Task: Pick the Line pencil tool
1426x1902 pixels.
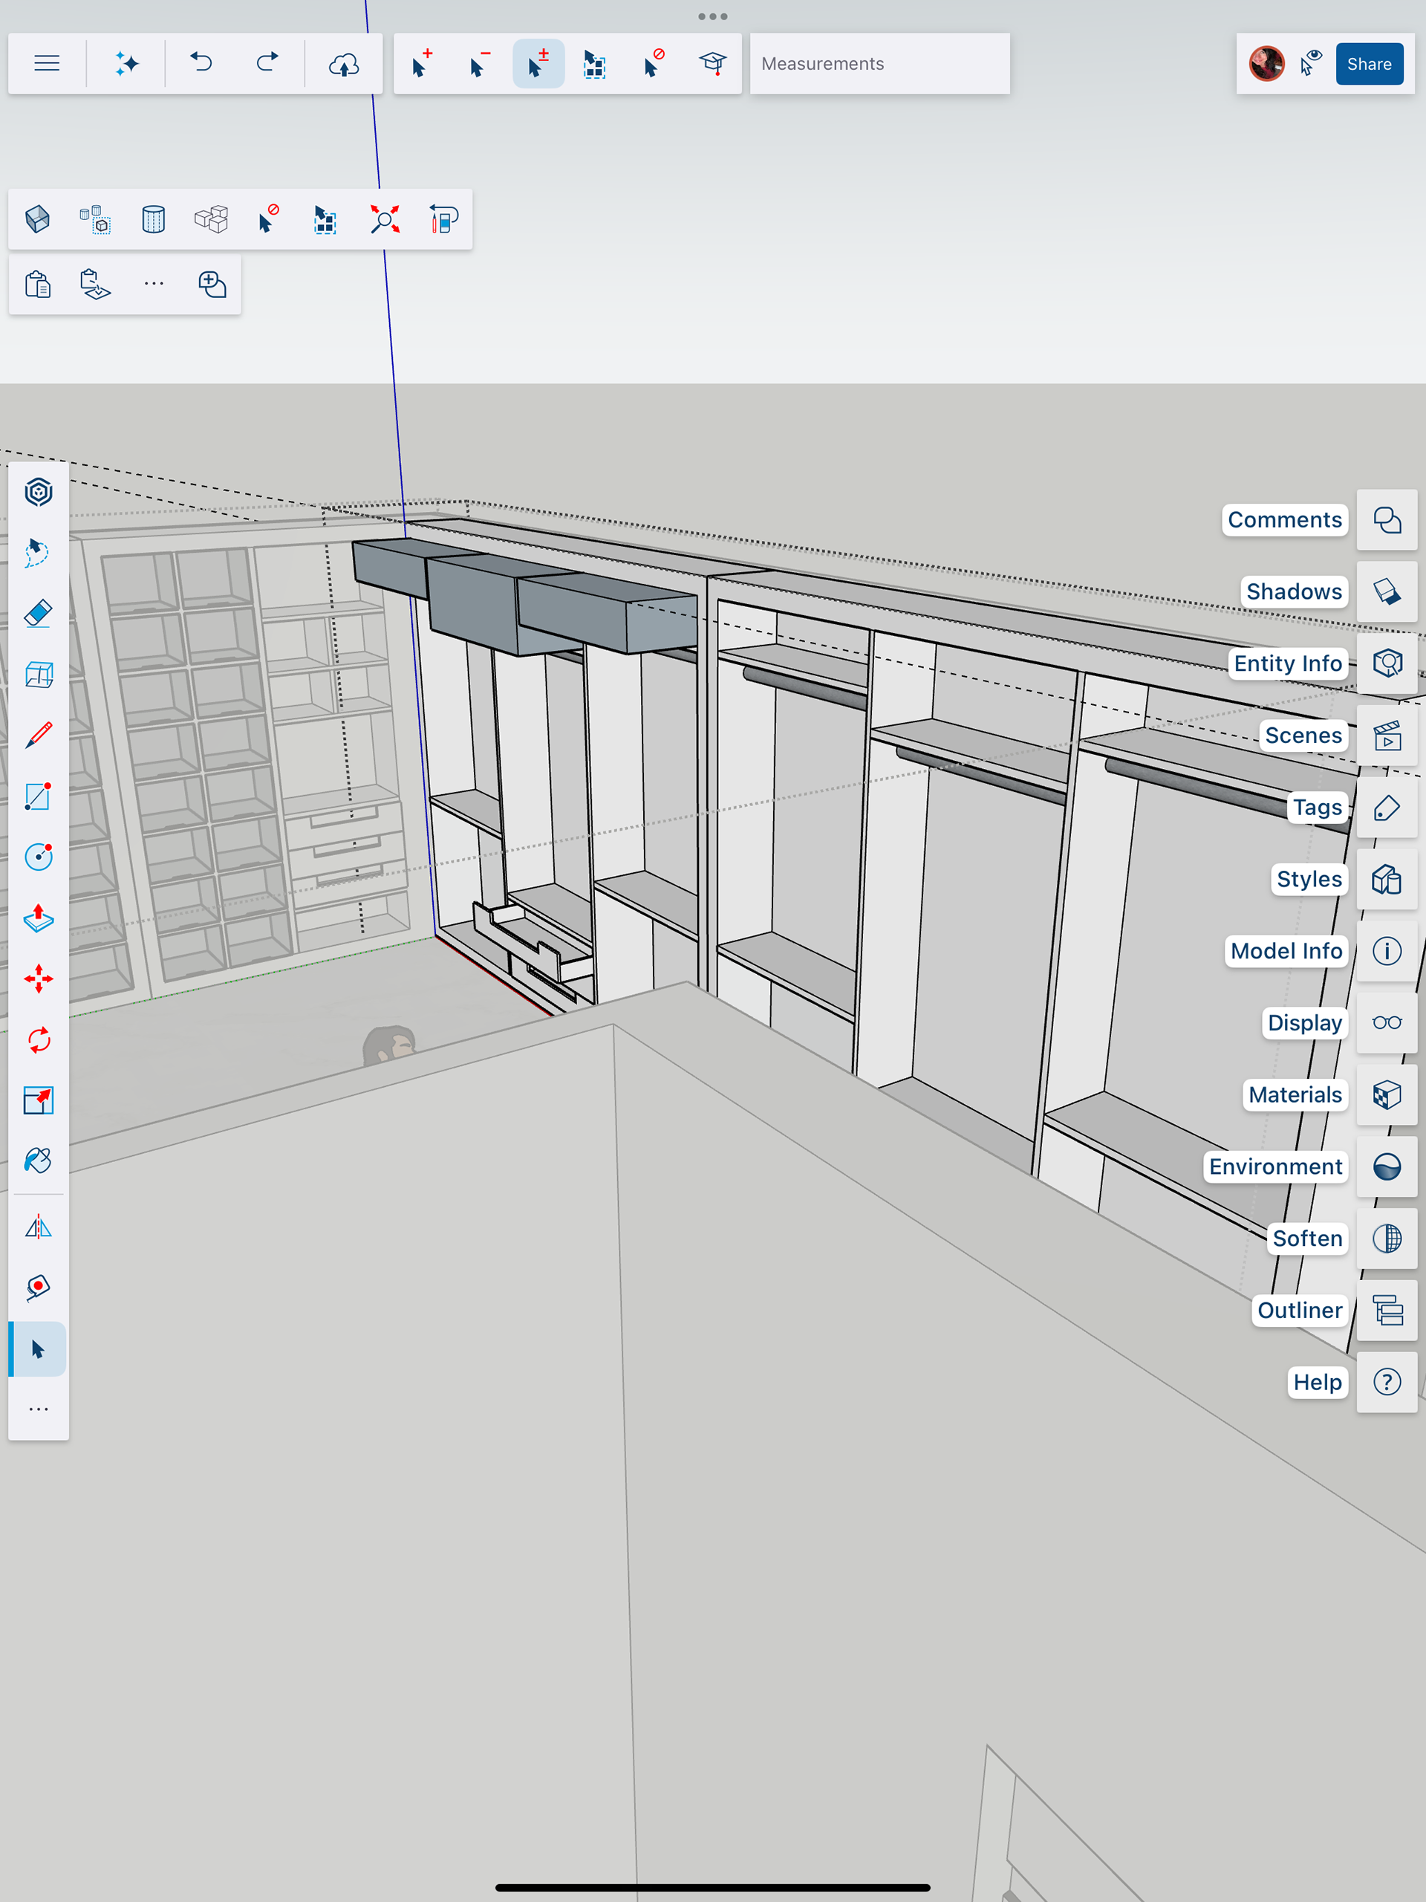Action: tap(38, 736)
